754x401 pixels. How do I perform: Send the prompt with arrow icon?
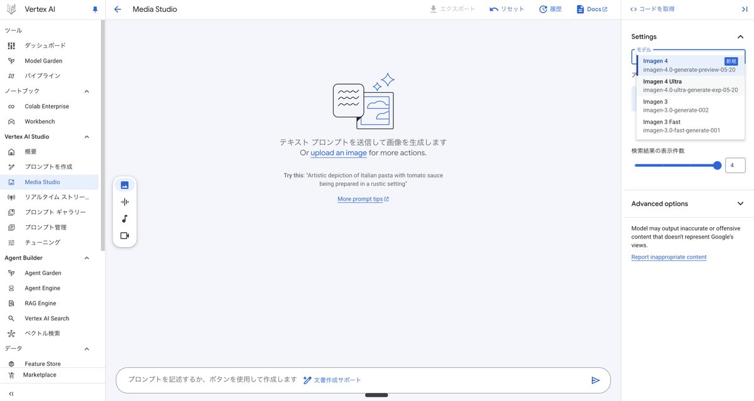(596, 380)
